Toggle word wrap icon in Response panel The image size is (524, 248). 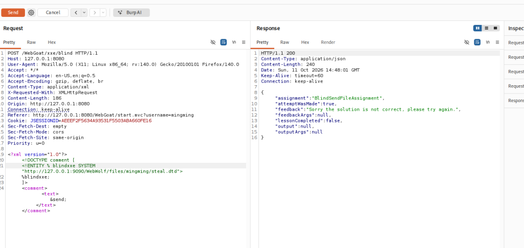[x=477, y=42]
